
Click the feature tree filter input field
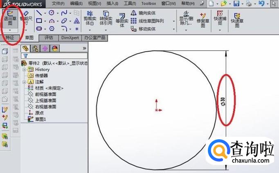(x=54, y=56)
